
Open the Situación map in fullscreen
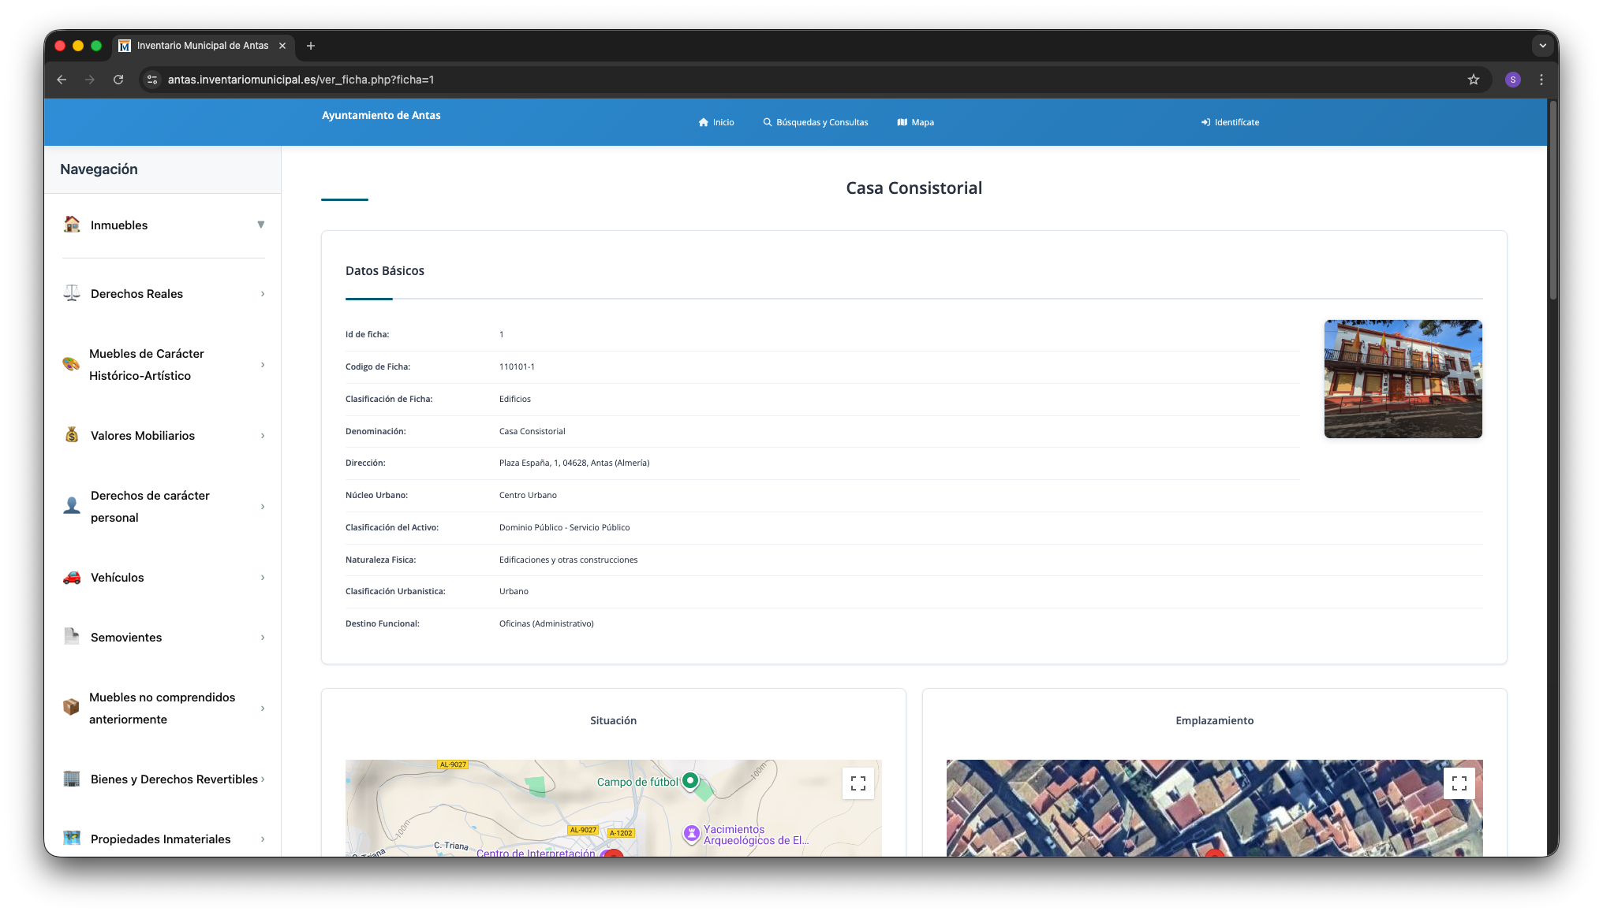(x=858, y=783)
